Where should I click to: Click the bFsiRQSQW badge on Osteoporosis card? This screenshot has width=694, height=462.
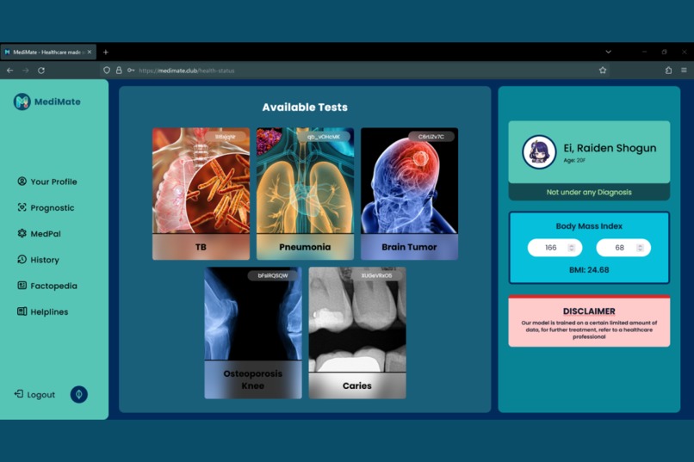pyautogui.click(x=273, y=275)
